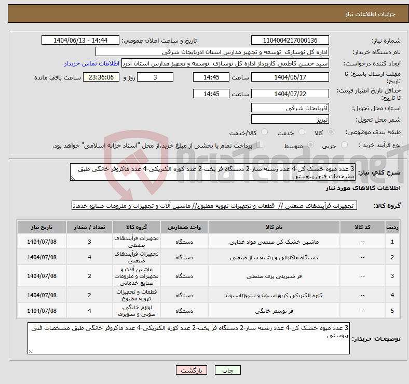Open the اطلاعات تماس خریدار link

tap(92, 63)
